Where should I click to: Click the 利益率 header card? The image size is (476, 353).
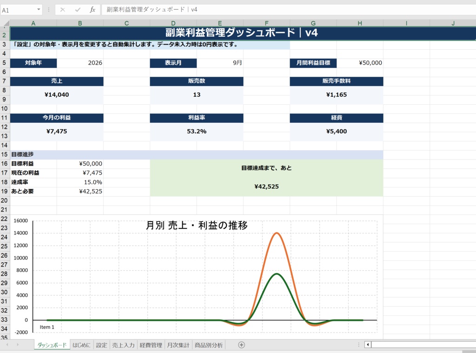click(197, 118)
